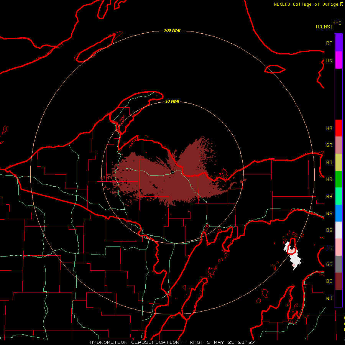Screen dimensions: 345x345
Task: Click the 50 NMI range ring label
Action: click(172, 101)
